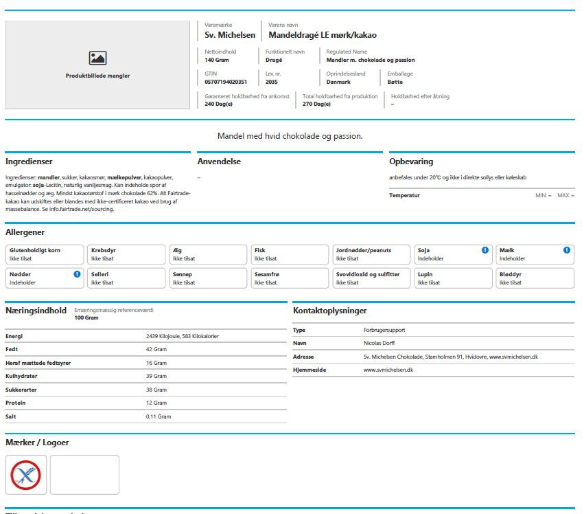
Task: Click the Protein value 12 Gram
Action: click(x=156, y=403)
